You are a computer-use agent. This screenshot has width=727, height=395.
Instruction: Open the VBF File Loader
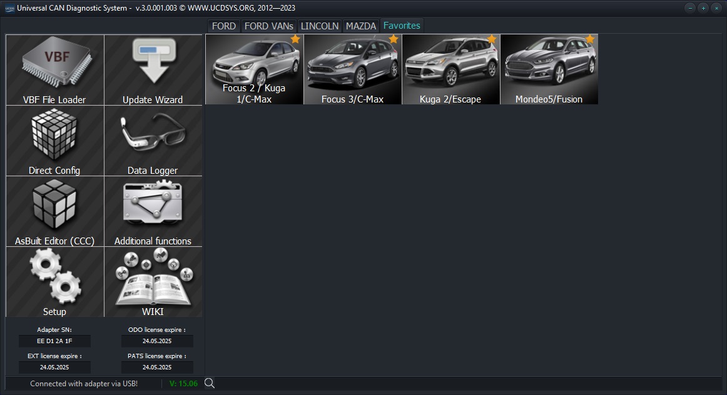coord(54,70)
